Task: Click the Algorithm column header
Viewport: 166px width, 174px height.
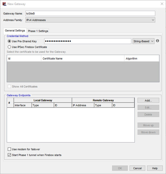Action: pyautogui.click(x=142, y=59)
